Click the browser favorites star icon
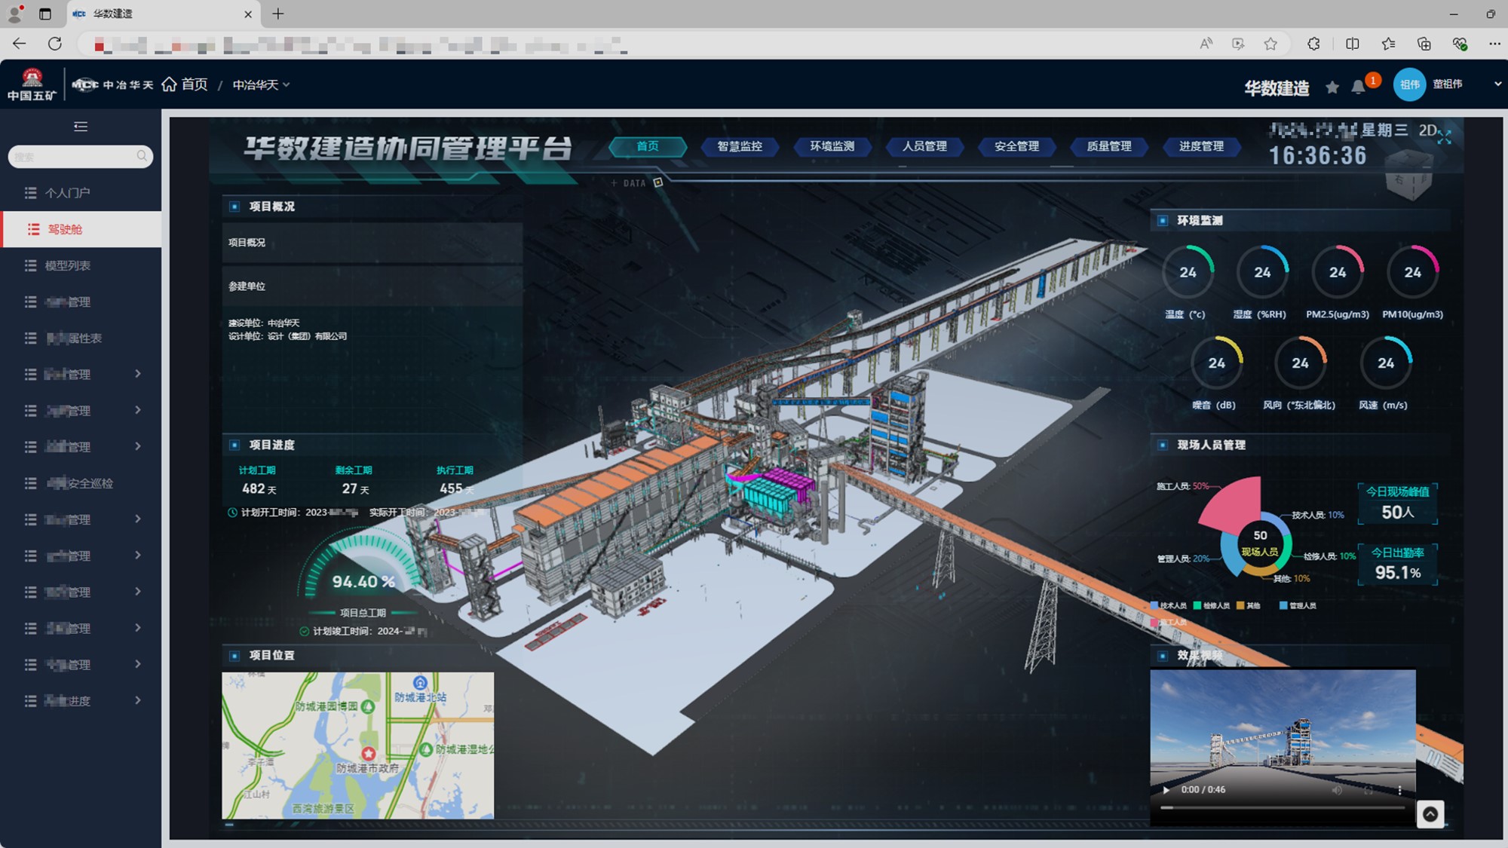 (x=1270, y=44)
